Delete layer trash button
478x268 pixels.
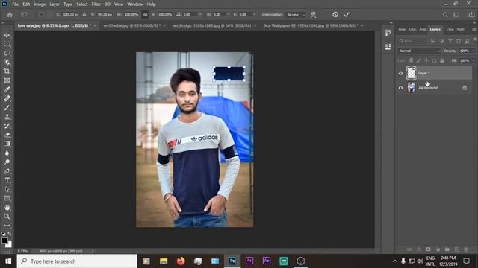tap(466, 249)
